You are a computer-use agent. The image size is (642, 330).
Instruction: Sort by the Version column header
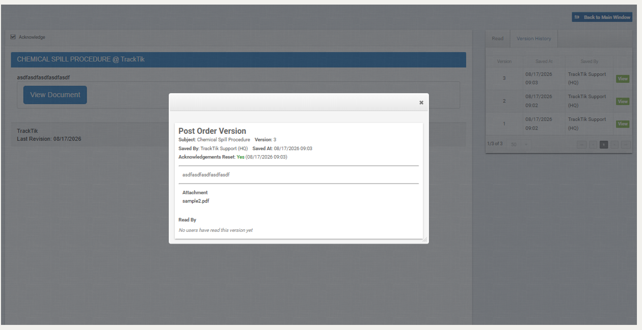[x=504, y=62]
